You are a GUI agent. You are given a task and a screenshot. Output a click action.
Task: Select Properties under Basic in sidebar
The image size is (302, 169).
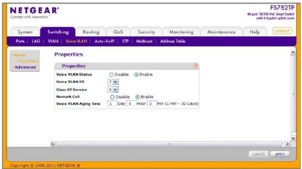(x=28, y=61)
